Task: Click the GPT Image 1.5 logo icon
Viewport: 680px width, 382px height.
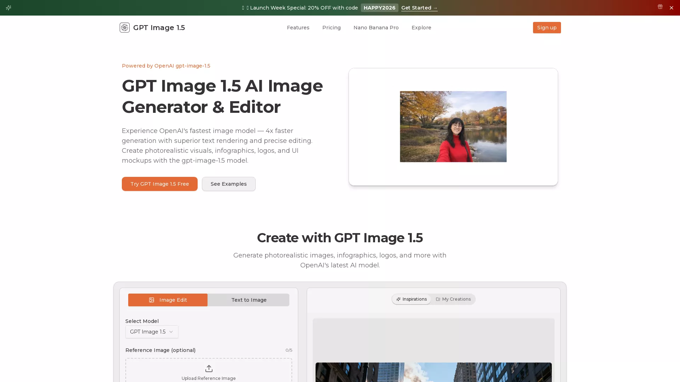Action: (124, 27)
